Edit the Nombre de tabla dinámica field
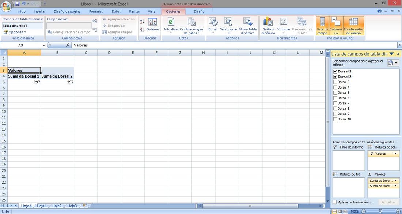402x214 pixels. (23, 26)
